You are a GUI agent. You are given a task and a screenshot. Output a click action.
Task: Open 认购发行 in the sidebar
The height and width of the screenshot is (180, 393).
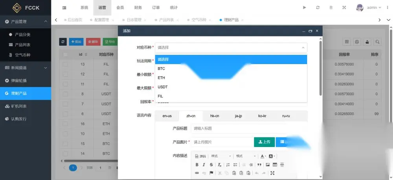pos(26,119)
